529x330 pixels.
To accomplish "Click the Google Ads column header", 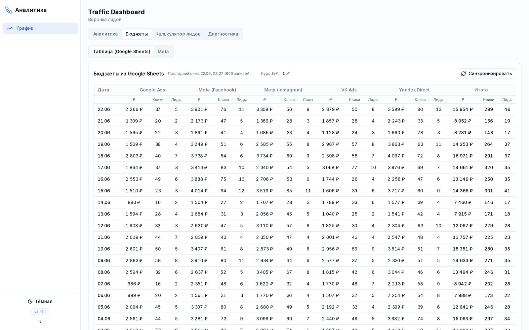I will pyautogui.click(x=152, y=90).
